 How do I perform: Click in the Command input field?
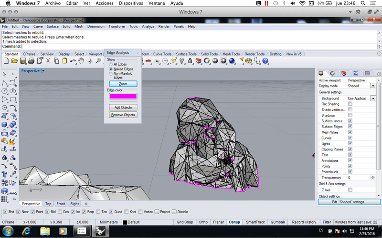(199, 46)
